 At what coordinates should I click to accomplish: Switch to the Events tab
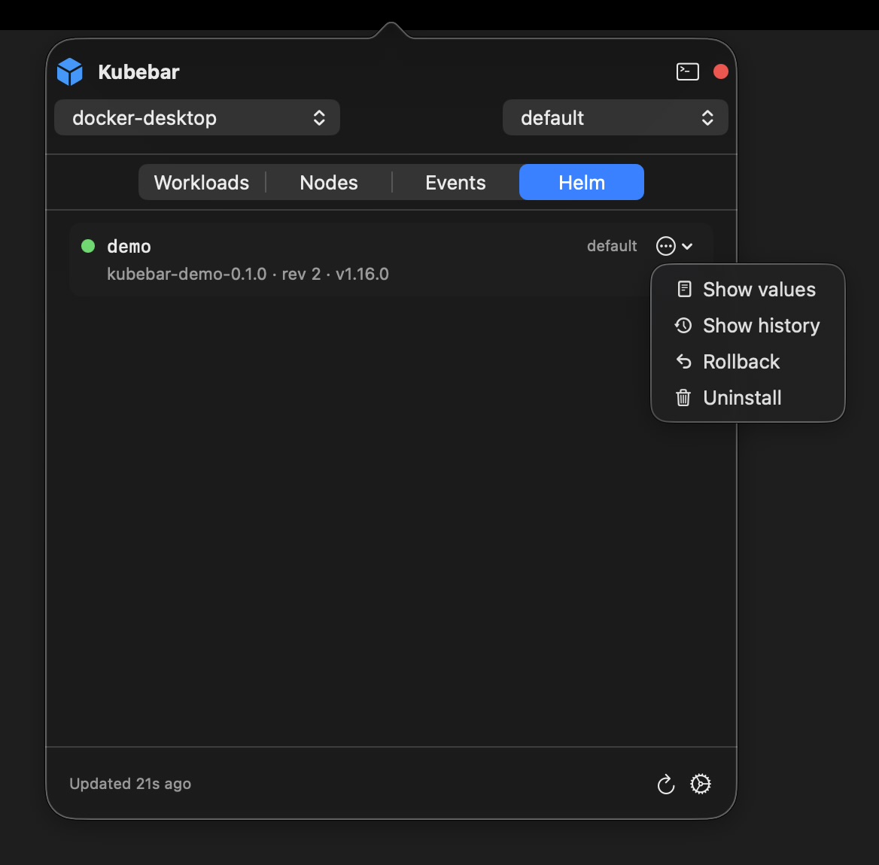tap(456, 183)
